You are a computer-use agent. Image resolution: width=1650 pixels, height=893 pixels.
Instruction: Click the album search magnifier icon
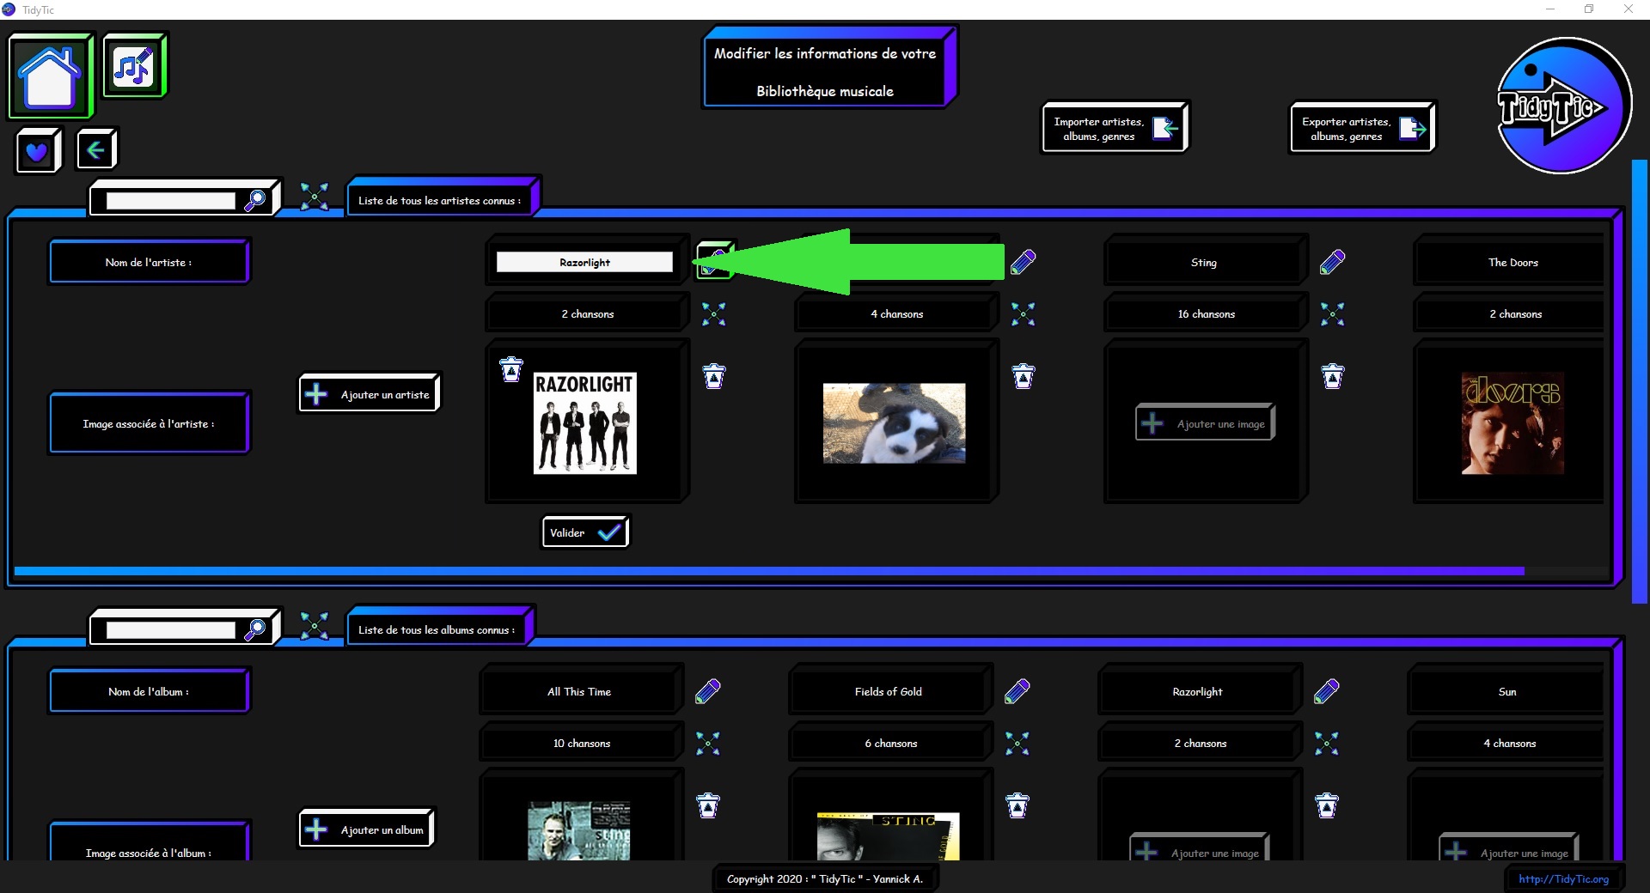(x=255, y=629)
